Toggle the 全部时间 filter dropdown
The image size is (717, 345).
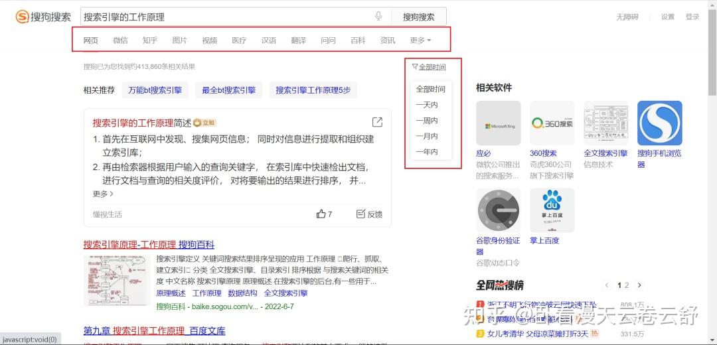(x=429, y=67)
